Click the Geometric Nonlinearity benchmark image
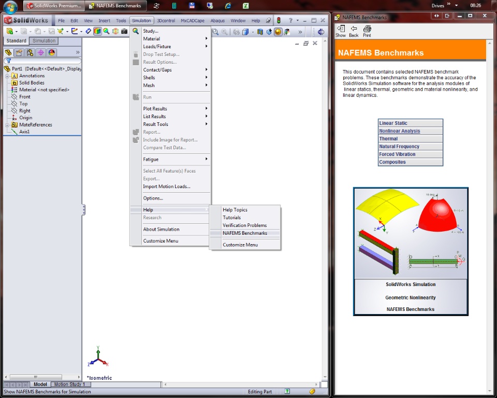497x398 pixels. pyautogui.click(x=411, y=251)
